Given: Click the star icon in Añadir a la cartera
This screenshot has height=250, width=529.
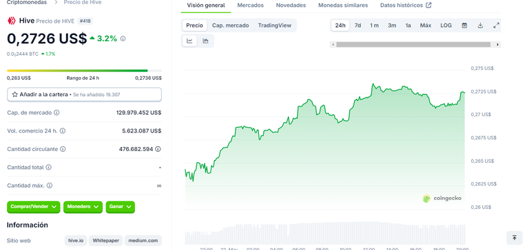Looking at the screenshot, I should click(15, 95).
